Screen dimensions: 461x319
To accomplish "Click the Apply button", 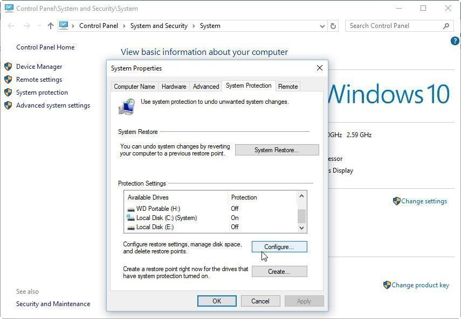I will click(x=304, y=301).
